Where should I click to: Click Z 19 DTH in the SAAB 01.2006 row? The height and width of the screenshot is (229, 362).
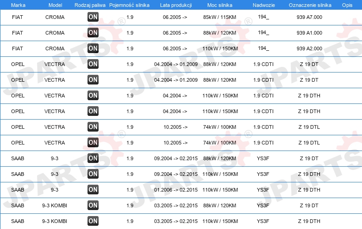[x=309, y=190]
